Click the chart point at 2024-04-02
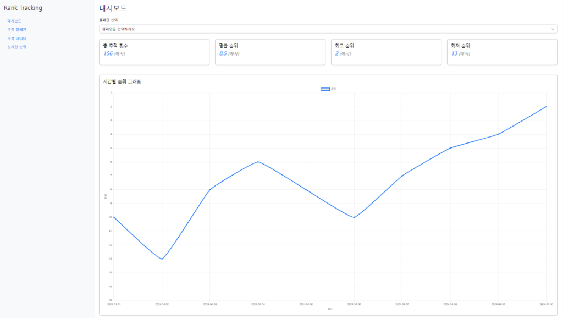 [x=162, y=259]
